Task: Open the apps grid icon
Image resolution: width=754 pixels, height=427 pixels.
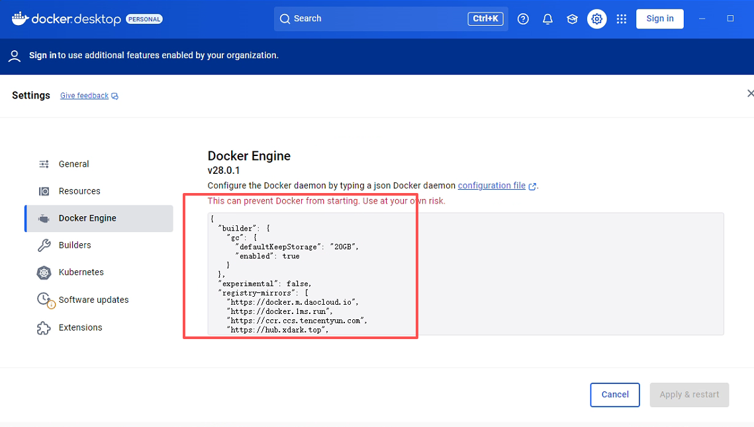Action: [x=622, y=19]
